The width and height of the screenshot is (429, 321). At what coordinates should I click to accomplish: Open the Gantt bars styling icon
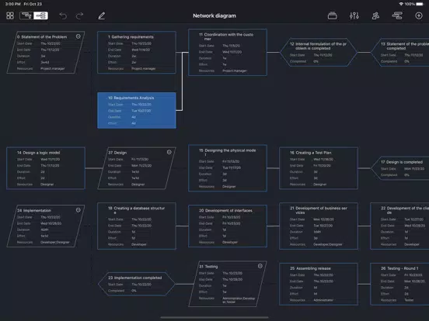click(397, 16)
